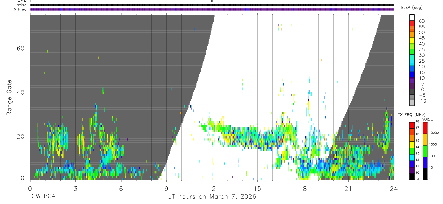Image resolution: width=443 pixels, height=204 pixels.
Task: Click the NOISE scale value 1000
Action: [x=433, y=144]
